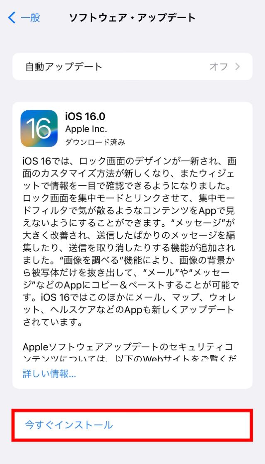Go back to 一般 settings label

[30, 18]
